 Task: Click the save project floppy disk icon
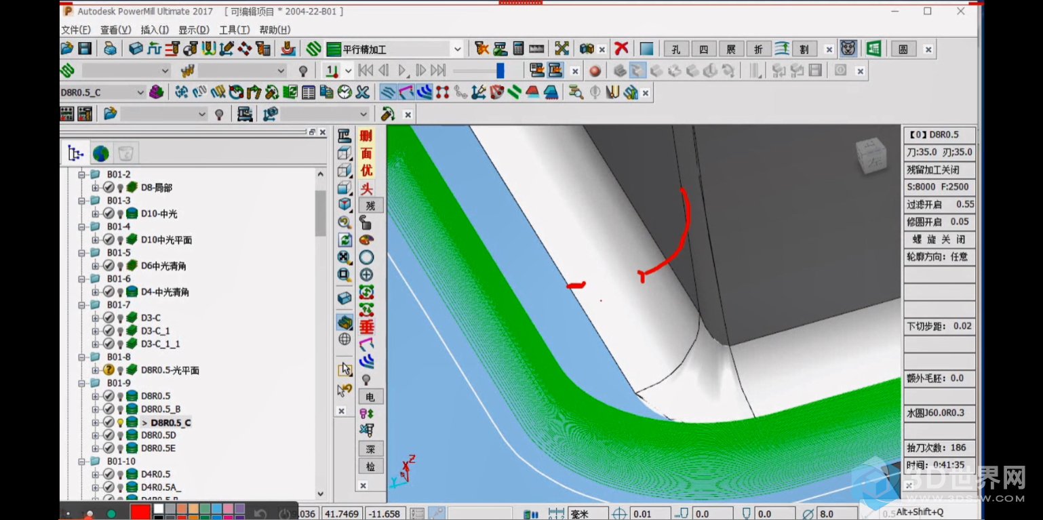(85, 49)
